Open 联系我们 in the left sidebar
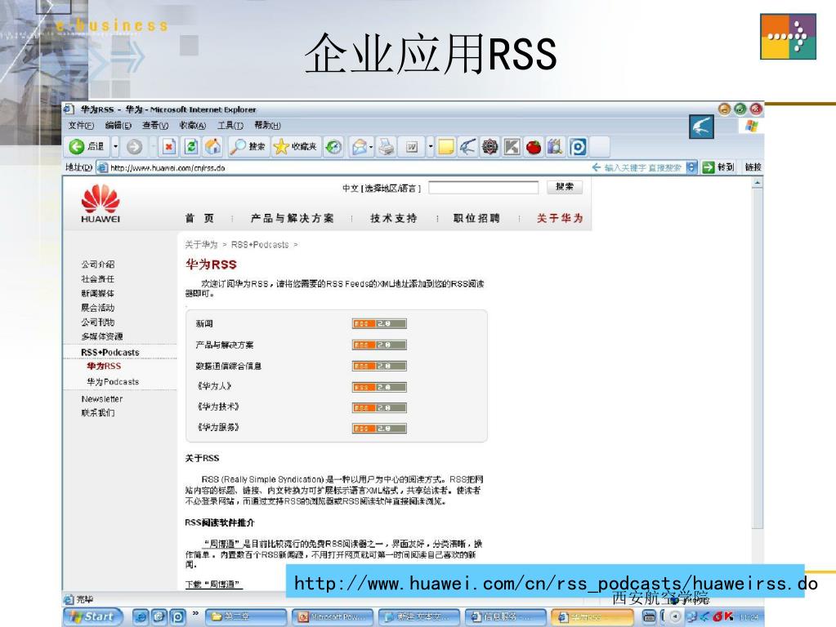The image size is (836, 627). coord(97,413)
